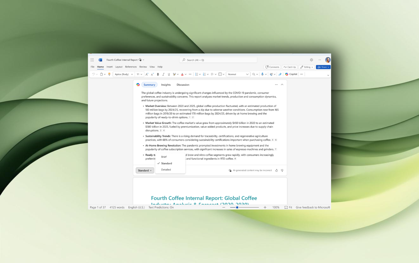The width and height of the screenshot is (419, 263).
Task: Open title bar more options ellipsis
Action: point(320,60)
